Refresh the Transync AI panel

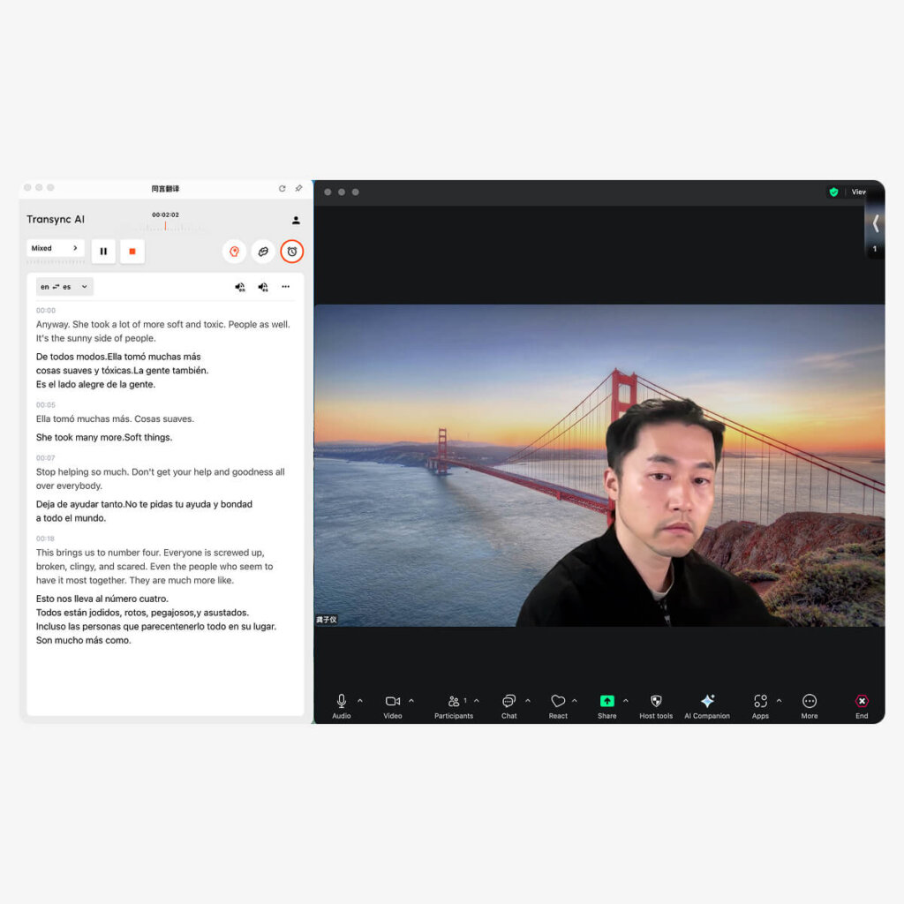pos(282,188)
